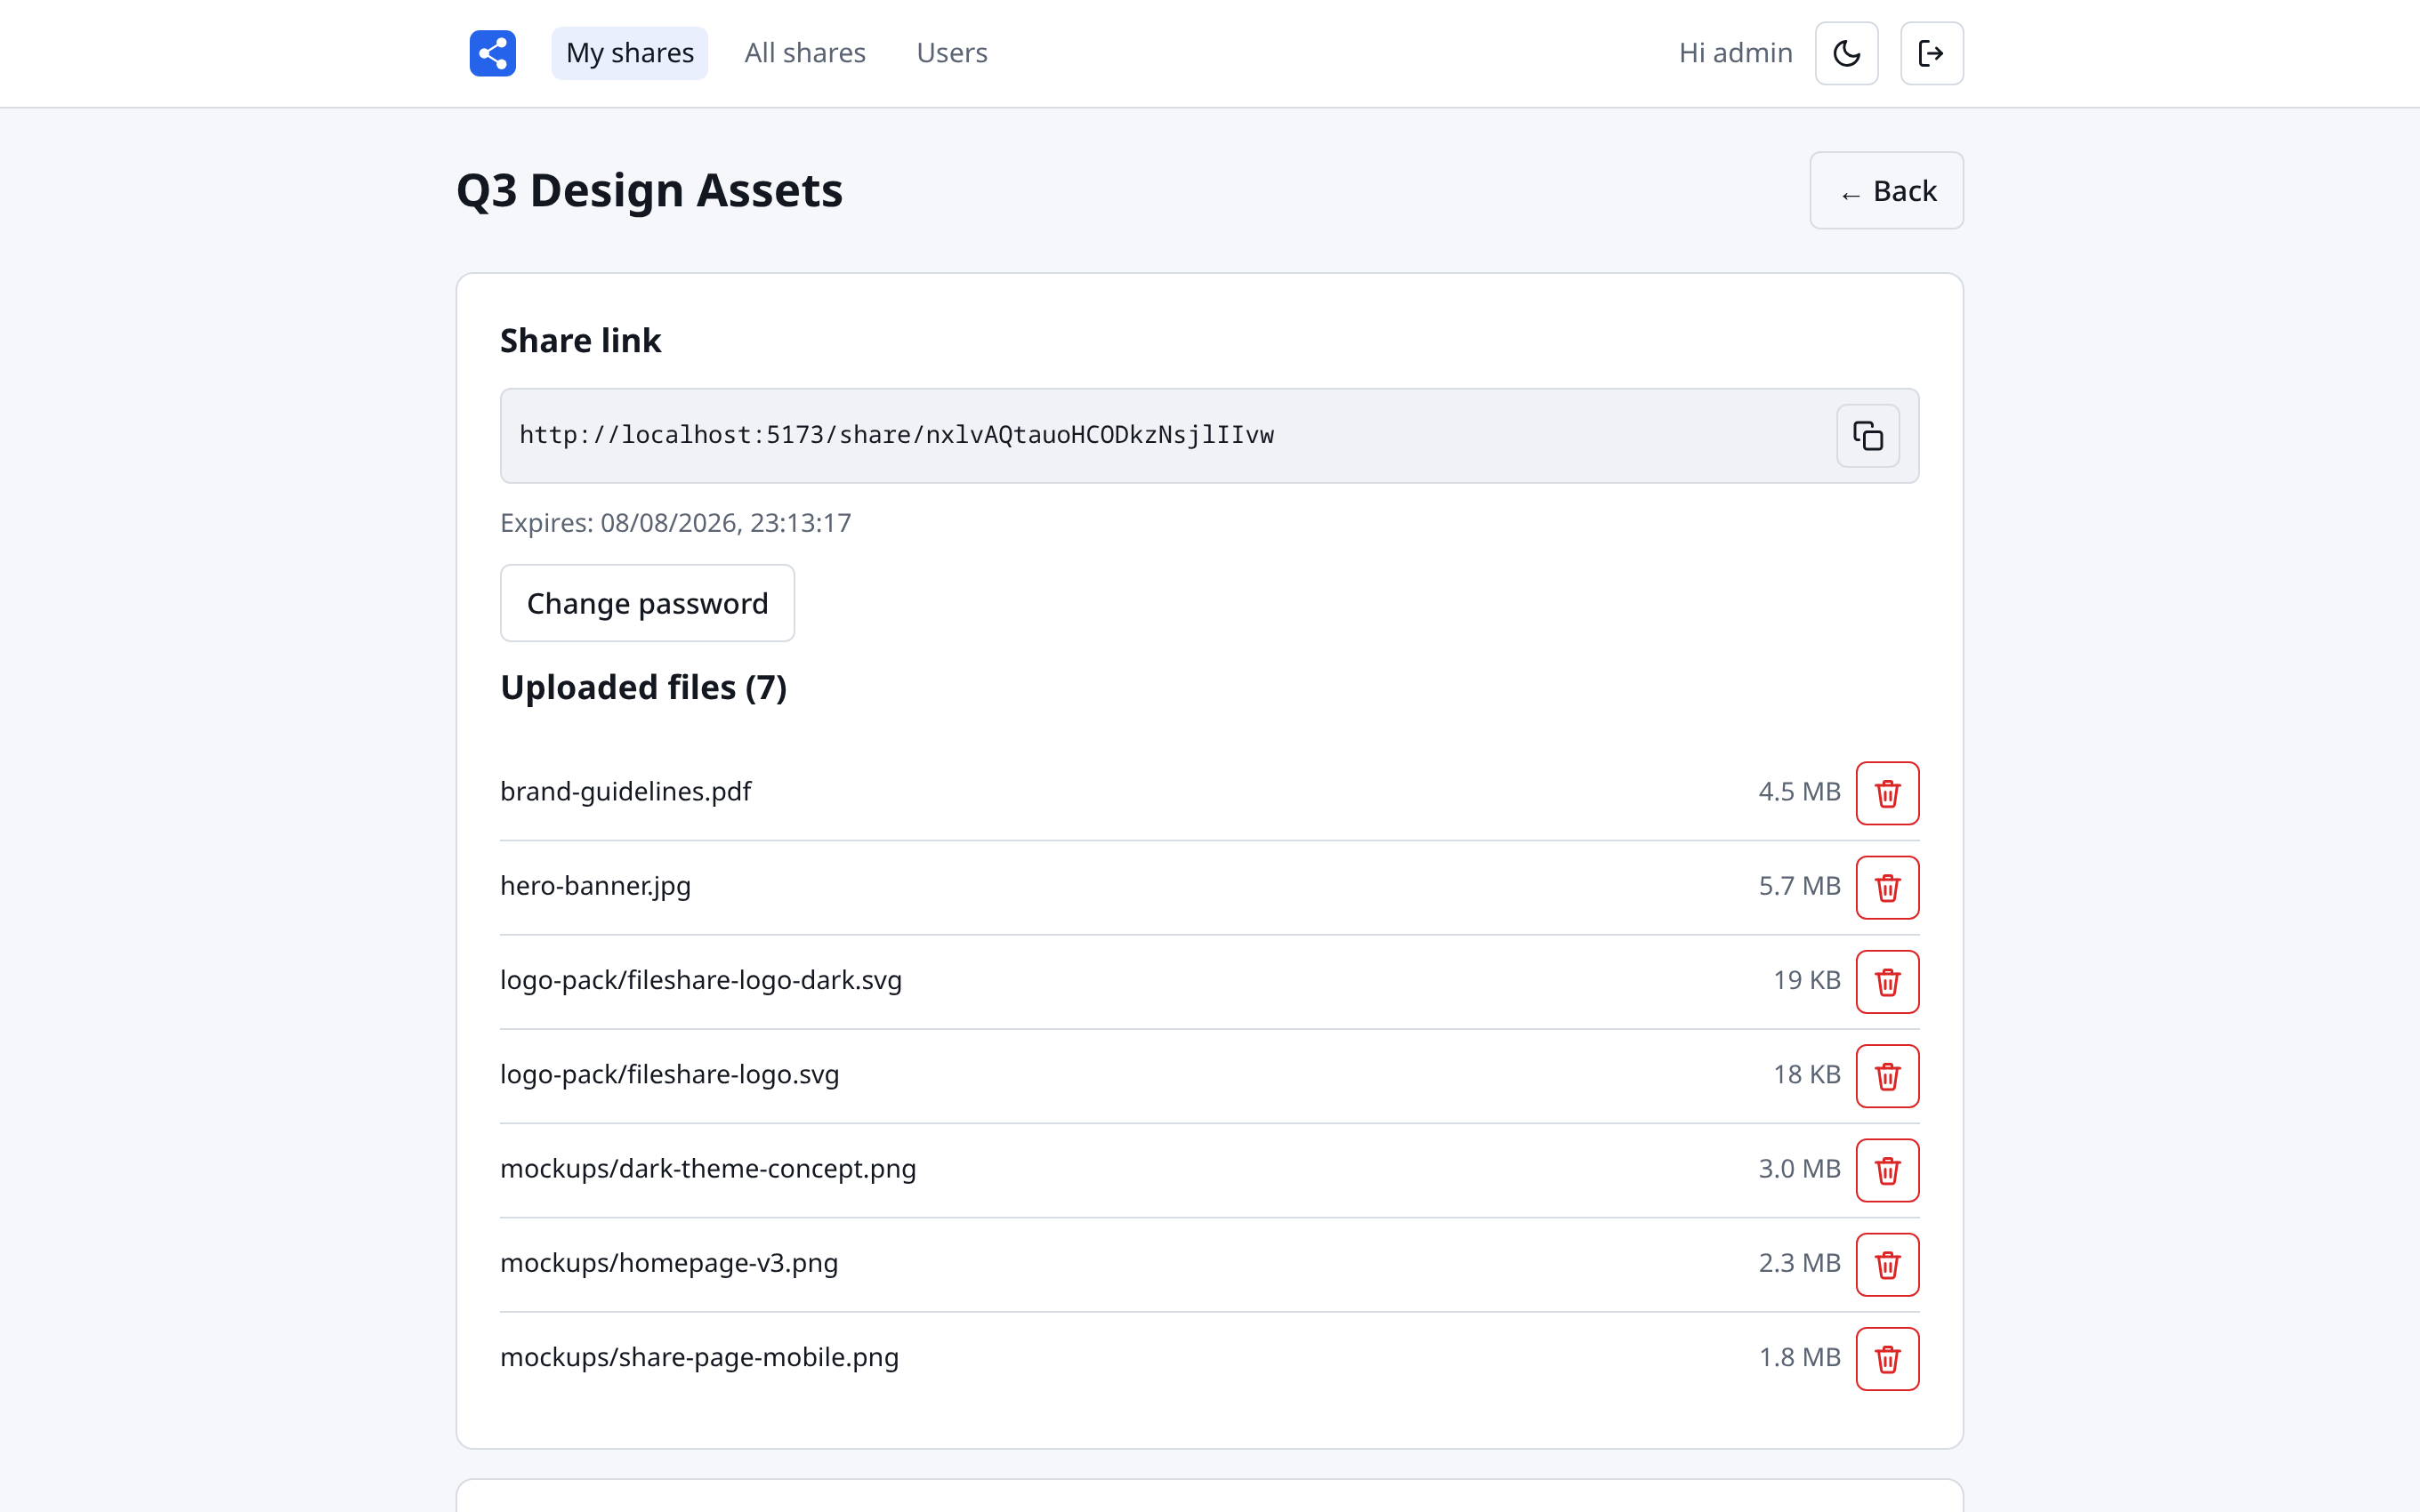The image size is (2420, 1512).
Task: Go to the Users tab
Action: 951,53
